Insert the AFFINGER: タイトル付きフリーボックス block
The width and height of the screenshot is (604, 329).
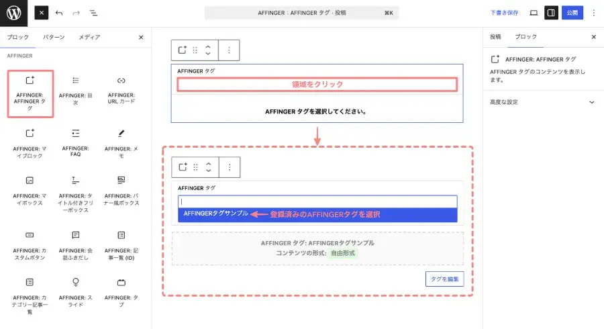(x=75, y=195)
